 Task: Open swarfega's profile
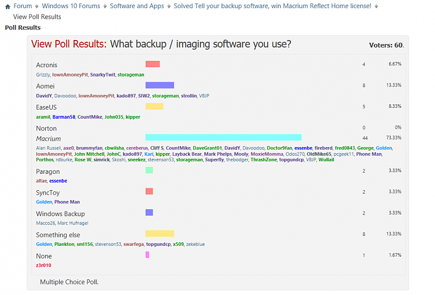[133, 244]
